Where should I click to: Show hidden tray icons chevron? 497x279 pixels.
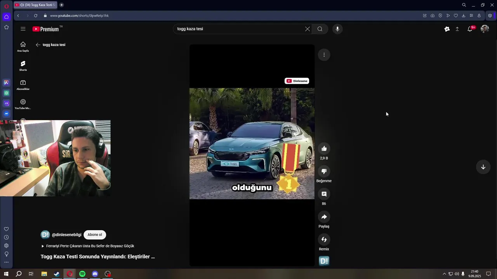tap(444, 274)
